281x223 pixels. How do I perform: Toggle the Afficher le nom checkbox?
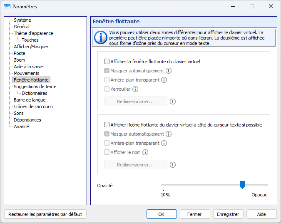[x=107, y=152]
